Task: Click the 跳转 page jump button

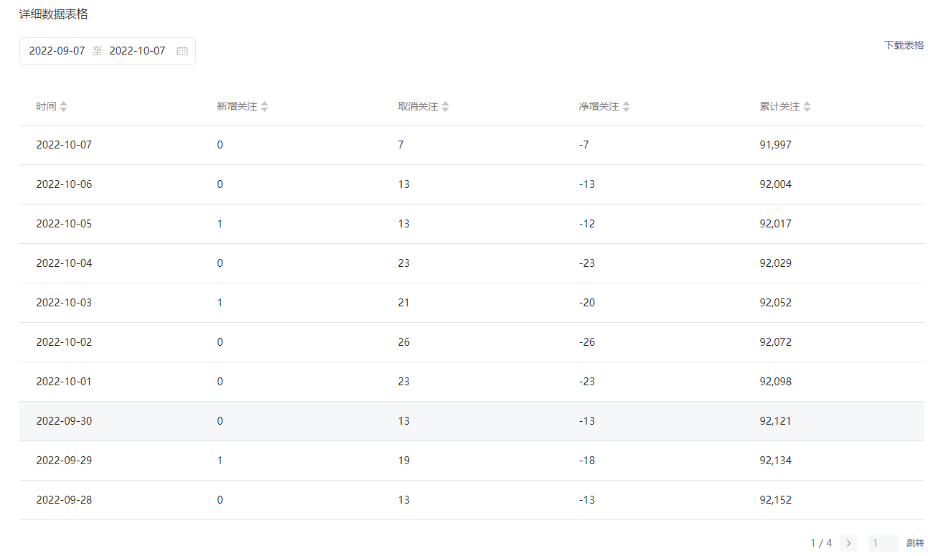Action: [x=915, y=543]
